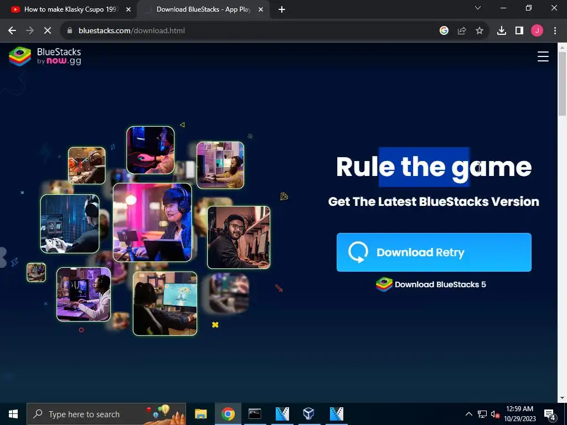This screenshot has width=567, height=425.
Task: Toggle the Chrome side panel
Action: (519, 31)
